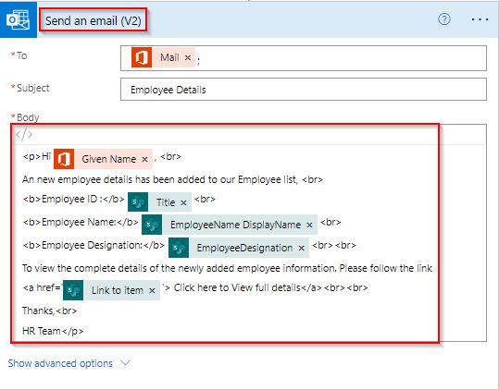
Task: Open the help question mark icon
Action: click(444, 19)
